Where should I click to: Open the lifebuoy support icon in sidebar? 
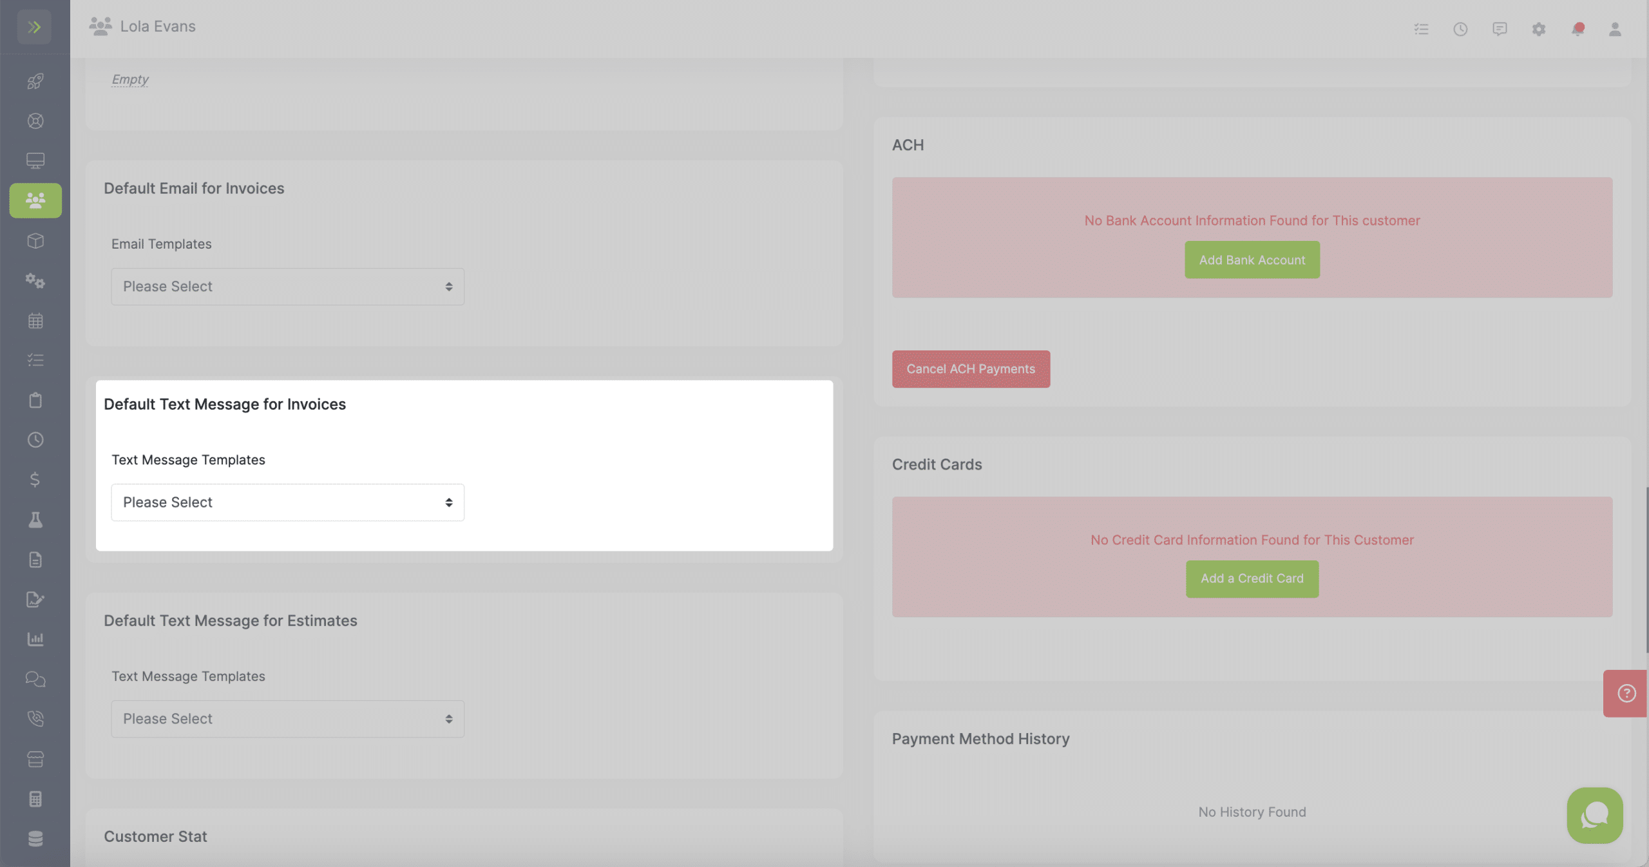click(x=35, y=121)
